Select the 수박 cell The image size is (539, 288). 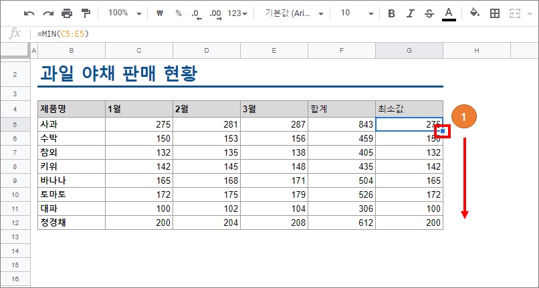(x=72, y=138)
